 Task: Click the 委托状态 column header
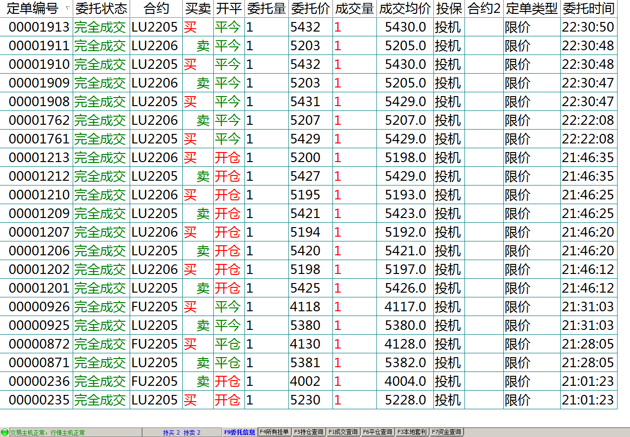101,9
